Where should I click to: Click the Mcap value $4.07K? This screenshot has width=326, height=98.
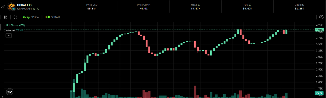coord(196,9)
